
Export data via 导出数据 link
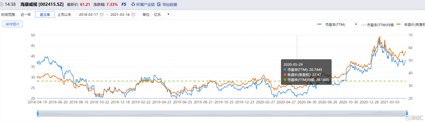point(170,4)
